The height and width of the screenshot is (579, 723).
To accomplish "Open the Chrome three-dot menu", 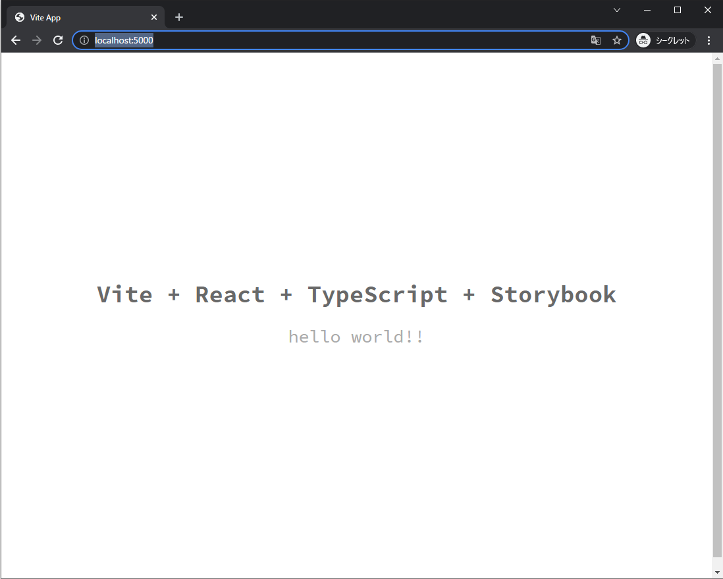I will (709, 40).
